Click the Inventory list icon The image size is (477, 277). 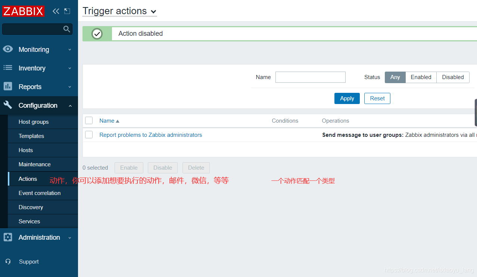[x=8, y=68]
